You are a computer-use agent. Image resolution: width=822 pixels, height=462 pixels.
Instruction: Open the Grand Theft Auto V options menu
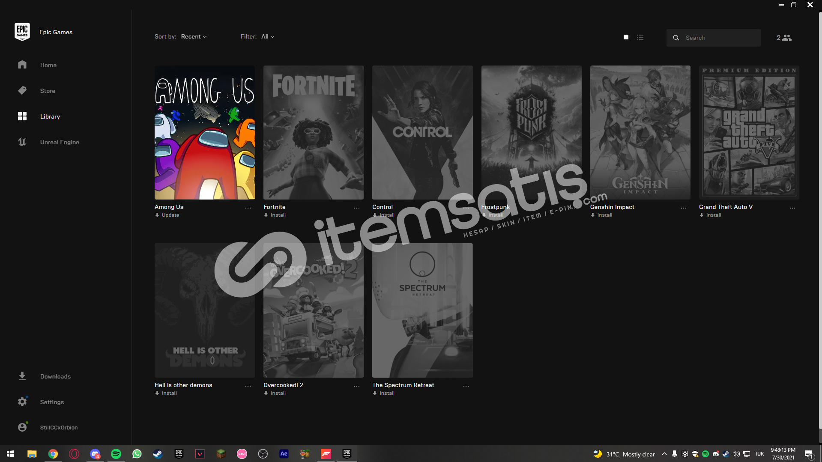[792, 208]
